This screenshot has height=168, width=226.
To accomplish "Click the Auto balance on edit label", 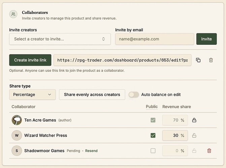I will tap(161, 95).
